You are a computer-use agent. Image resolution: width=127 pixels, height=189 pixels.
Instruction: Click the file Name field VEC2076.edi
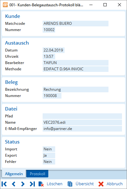(82, 122)
